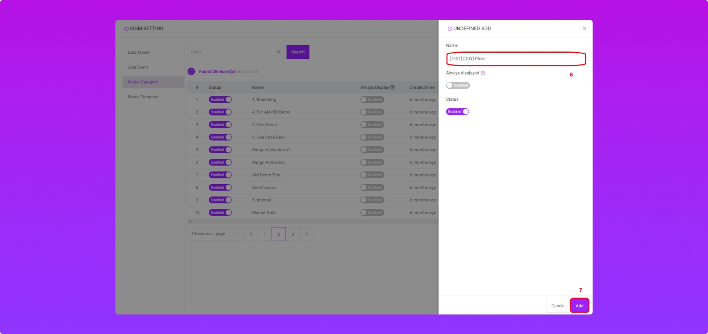
Task: Toggle the Status switch in add panel
Action: (x=457, y=112)
